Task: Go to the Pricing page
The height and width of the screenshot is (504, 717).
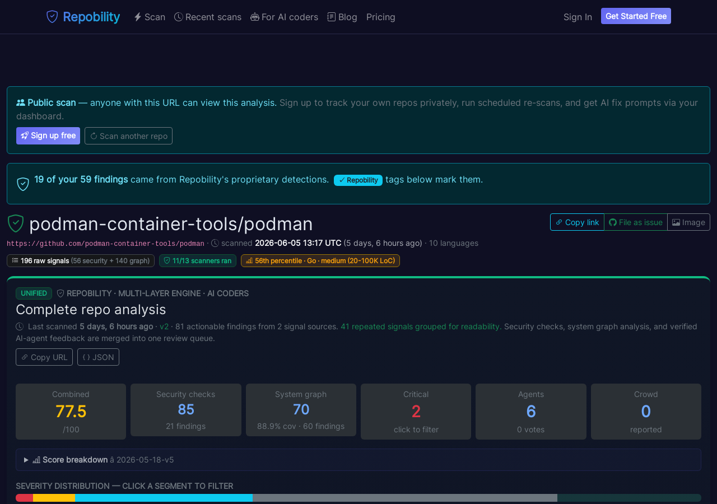Action: tap(381, 17)
